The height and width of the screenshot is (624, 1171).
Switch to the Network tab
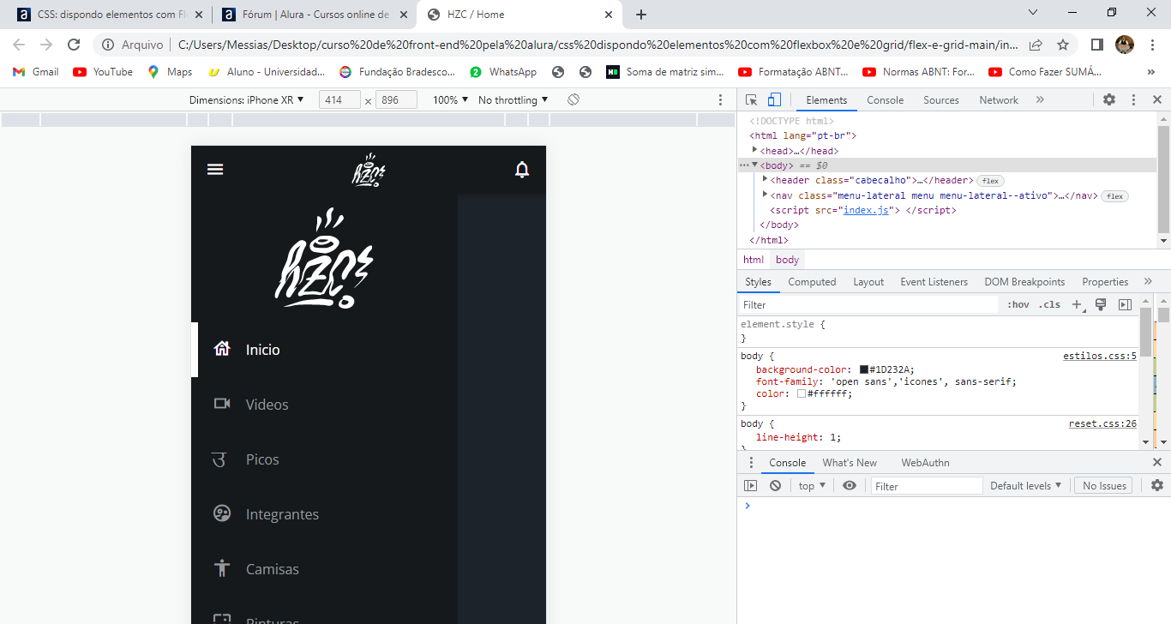click(999, 100)
